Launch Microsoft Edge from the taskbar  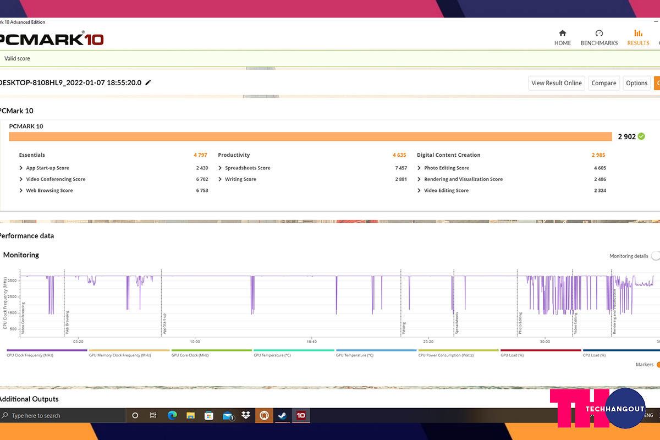(x=172, y=415)
